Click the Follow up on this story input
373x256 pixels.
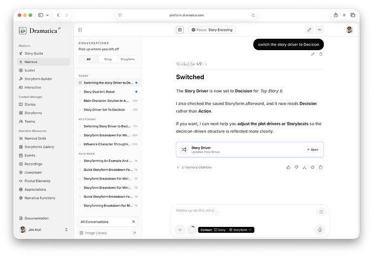point(245,211)
